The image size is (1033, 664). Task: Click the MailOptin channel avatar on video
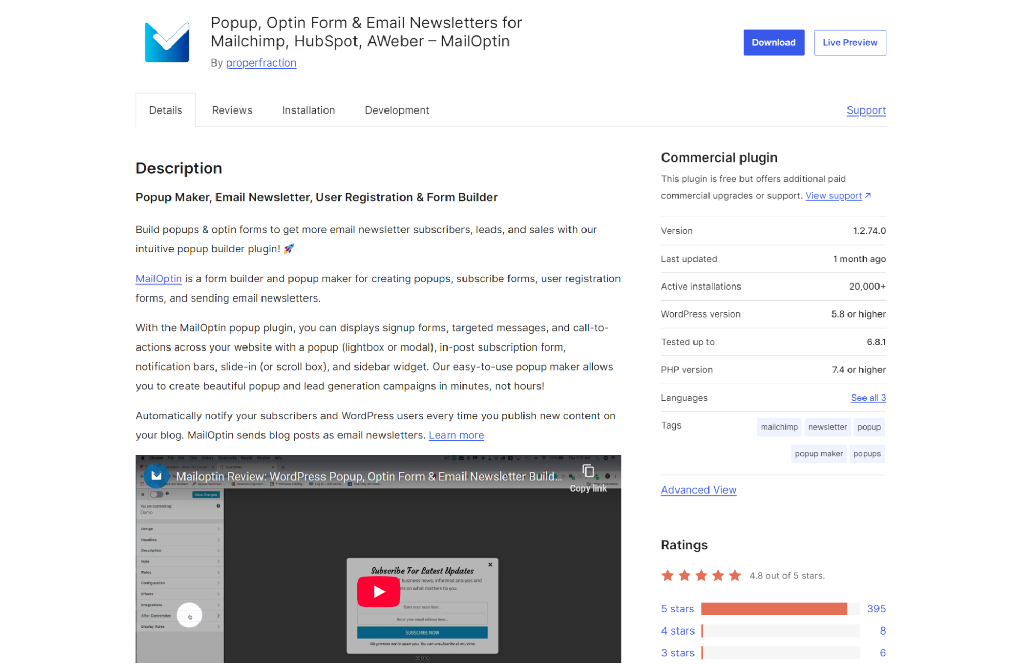click(157, 476)
